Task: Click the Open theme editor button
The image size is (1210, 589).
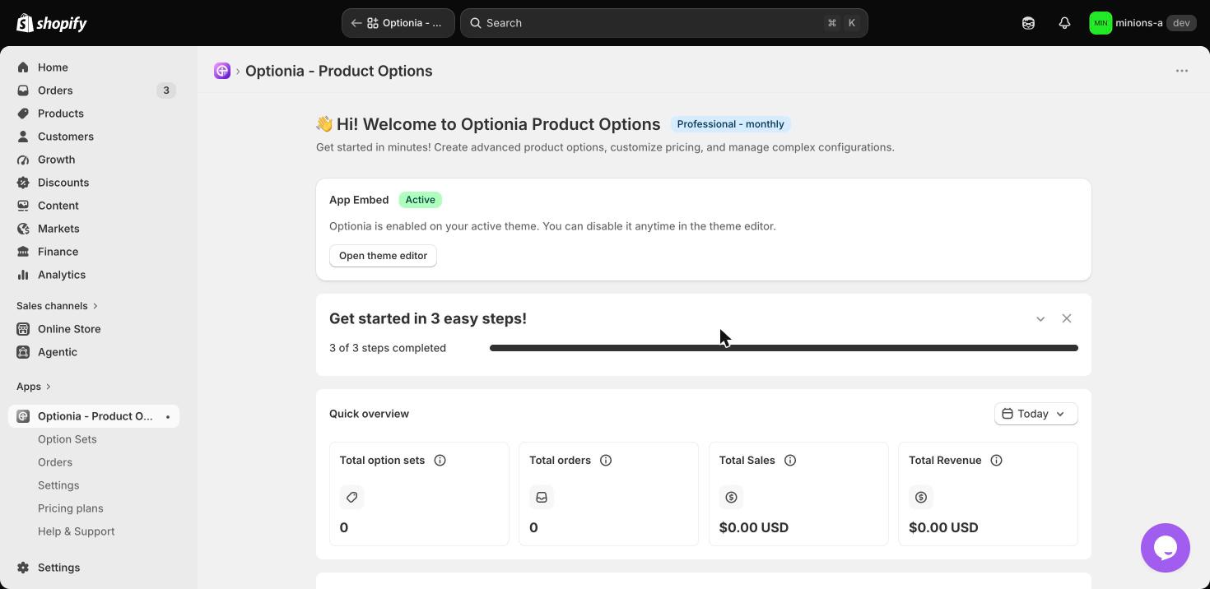Action: 383,256
